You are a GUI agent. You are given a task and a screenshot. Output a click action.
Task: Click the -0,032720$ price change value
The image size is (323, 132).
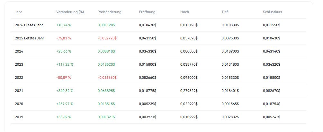107,38
